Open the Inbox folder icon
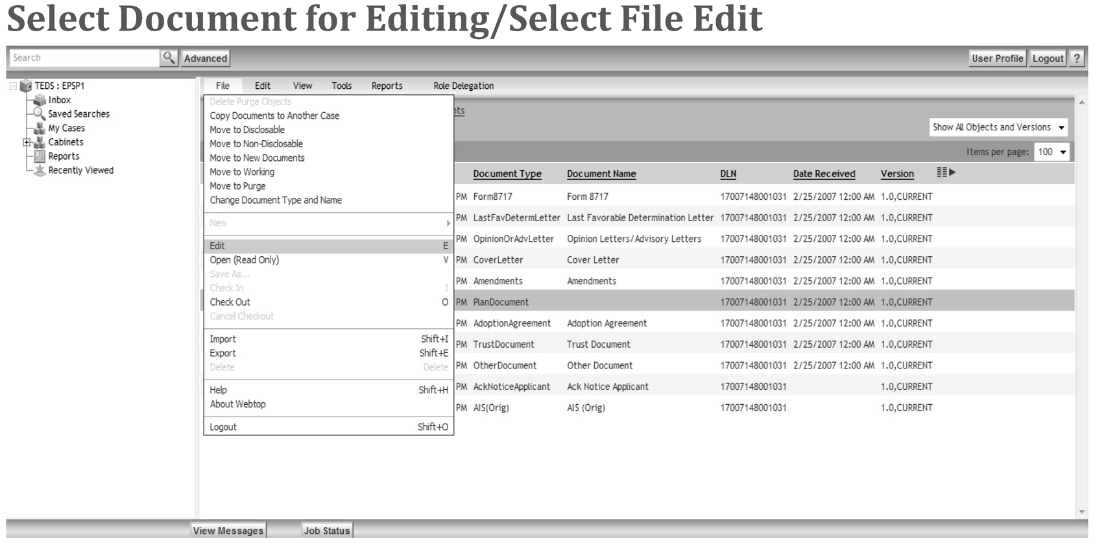The image size is (1095, 543). pyautogui.click(x=40, y=100)
